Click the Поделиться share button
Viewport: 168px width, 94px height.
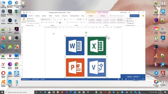click(134, 16)
